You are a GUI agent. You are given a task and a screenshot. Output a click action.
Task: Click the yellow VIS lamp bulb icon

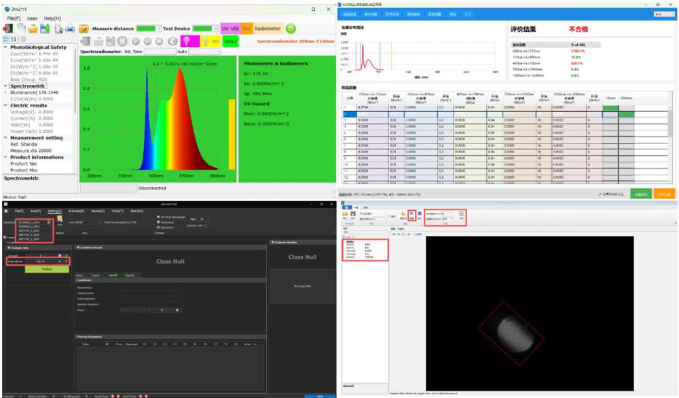(x=206, y=41)
